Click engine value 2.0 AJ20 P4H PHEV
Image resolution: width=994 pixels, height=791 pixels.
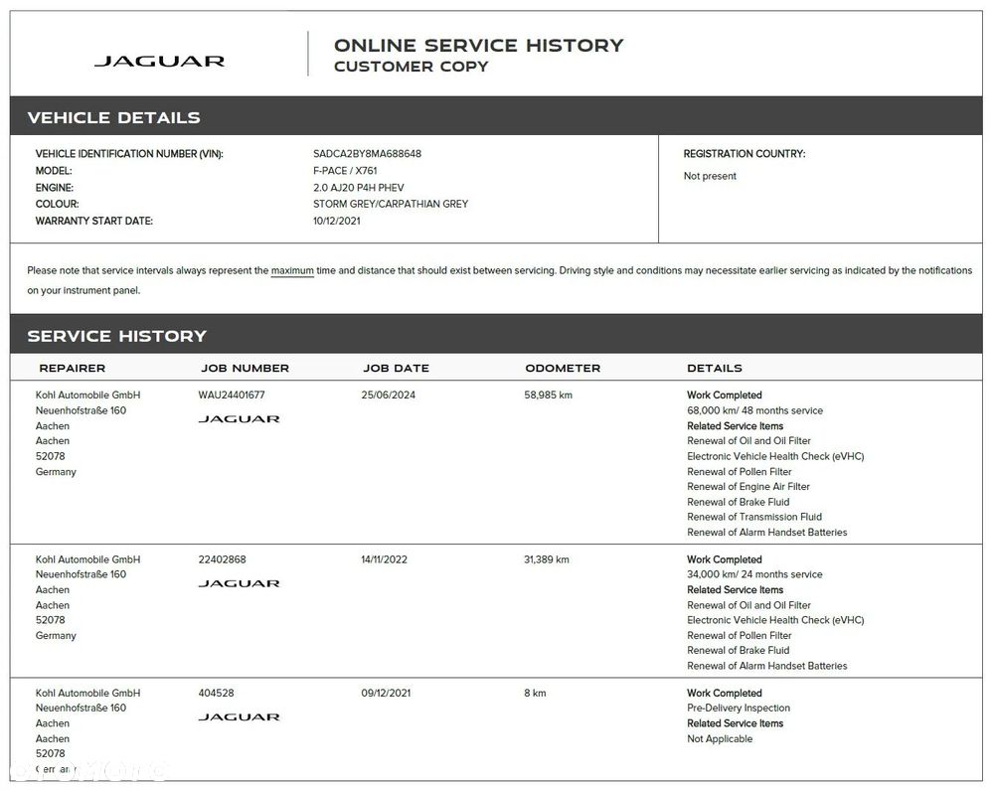click(358, 188)
